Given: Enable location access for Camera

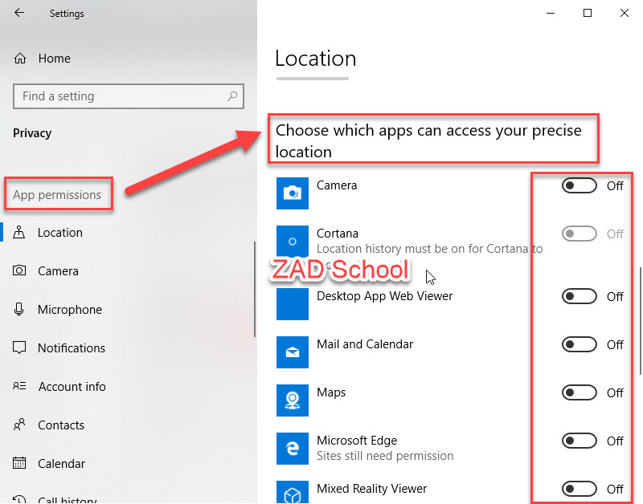Looking at the screenshot, I should [x=579, y=185].
